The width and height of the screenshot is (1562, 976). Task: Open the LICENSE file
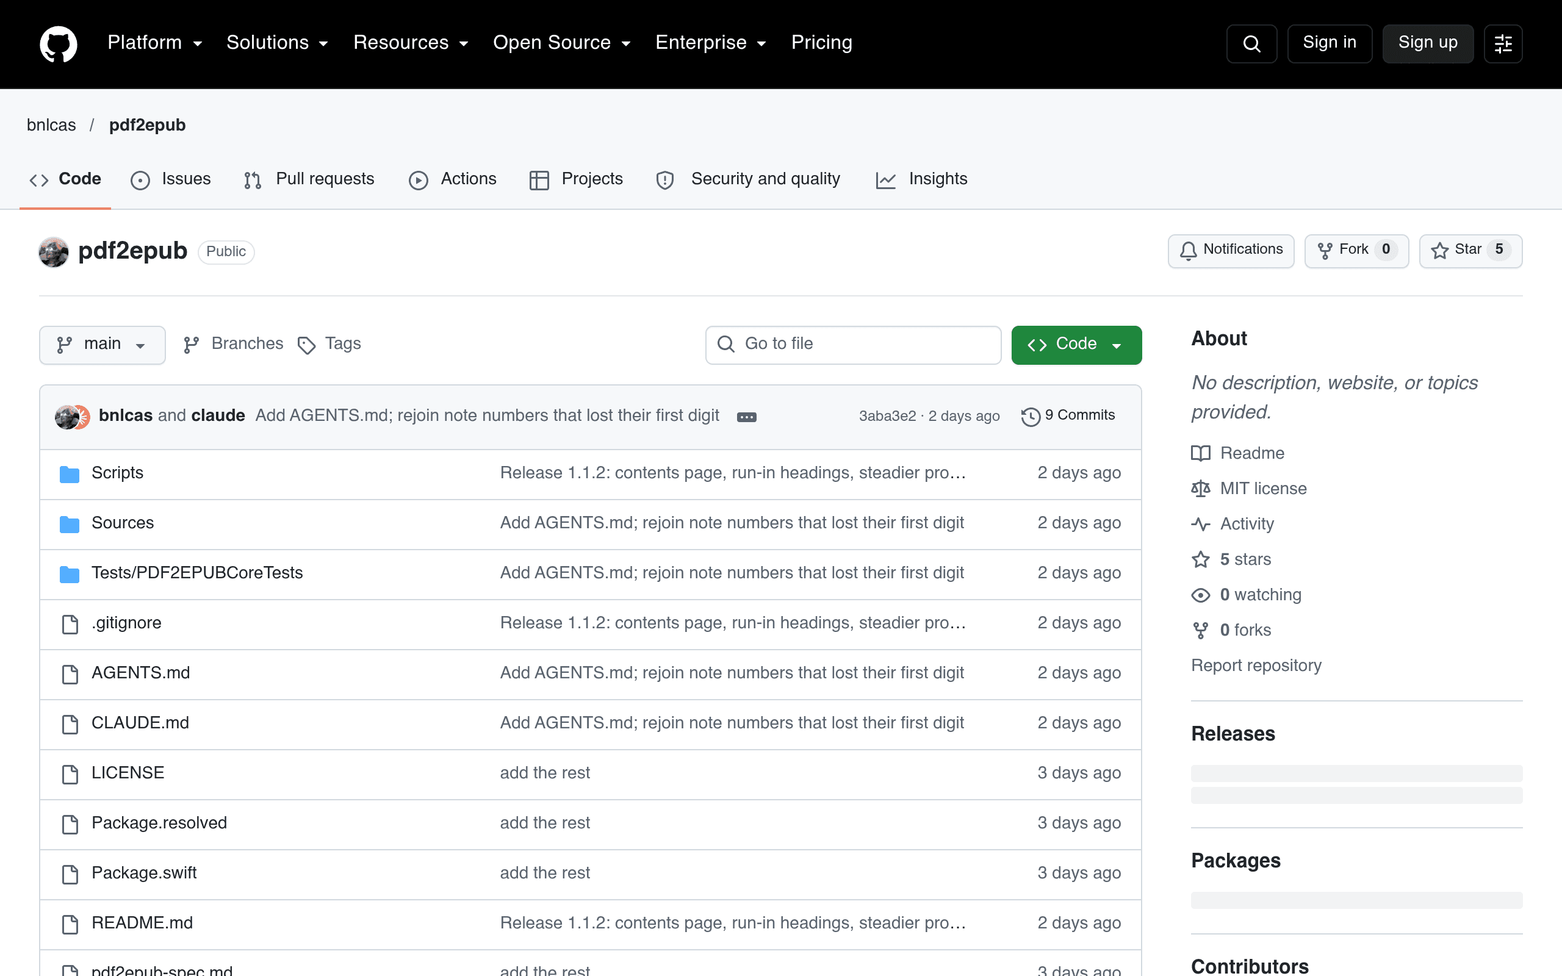pos(128,773)
